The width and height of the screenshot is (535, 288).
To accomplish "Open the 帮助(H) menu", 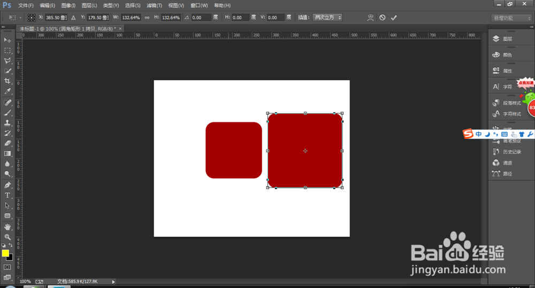I will (x=222, y=5).
